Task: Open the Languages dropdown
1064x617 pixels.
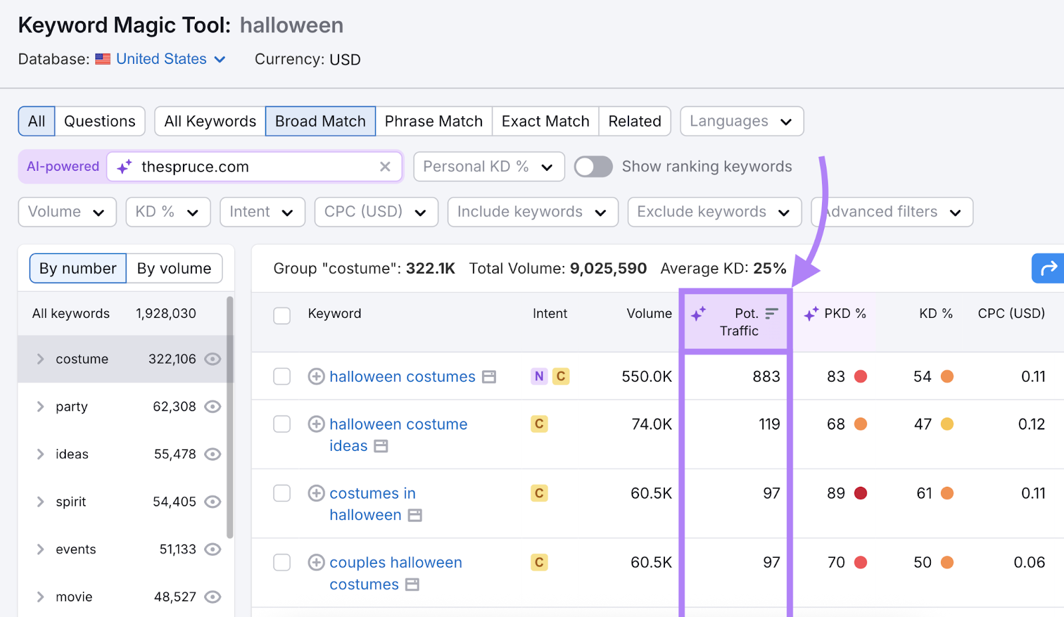Action: click(x=741, y=121)
